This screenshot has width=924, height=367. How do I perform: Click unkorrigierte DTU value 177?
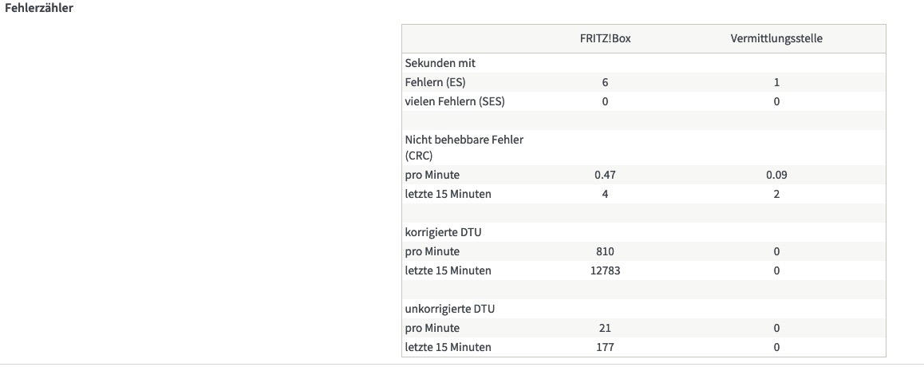point(605,347)
